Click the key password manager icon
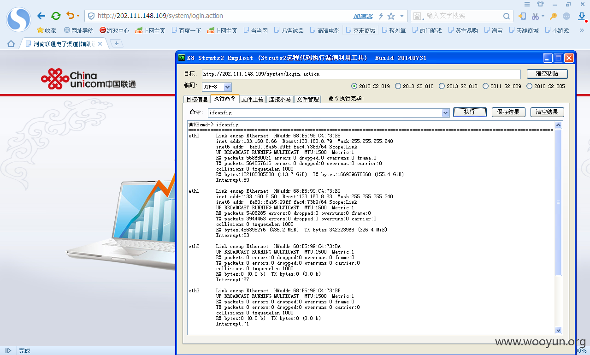The height and width of the screenshot is (355, 590). coord(554,16)
